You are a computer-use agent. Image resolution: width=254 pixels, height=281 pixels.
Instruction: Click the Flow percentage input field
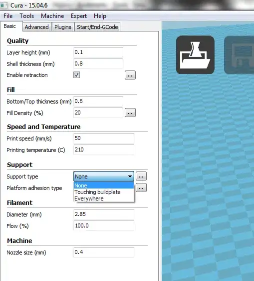pyautogui.click(x=104, y=225)
